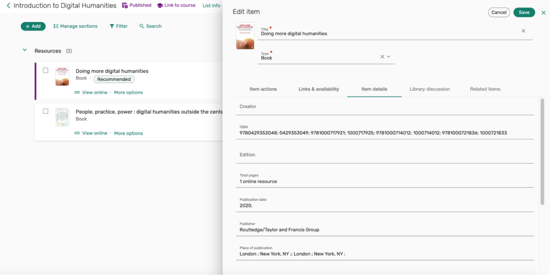Tick the checkbox for Doing more digital humanities
The width and height of the screenshot is (550, 275).
coord(46,71)
